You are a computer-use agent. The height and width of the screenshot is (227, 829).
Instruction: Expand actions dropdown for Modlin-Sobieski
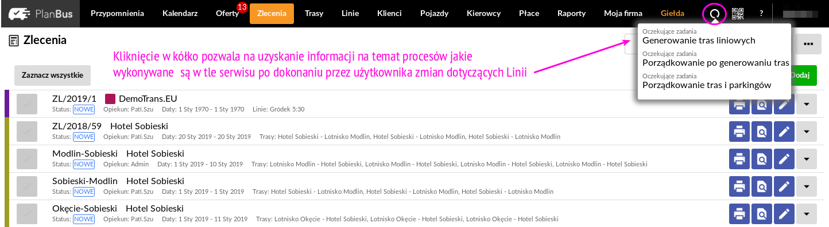pyautogui.click(x=807, y=159)
